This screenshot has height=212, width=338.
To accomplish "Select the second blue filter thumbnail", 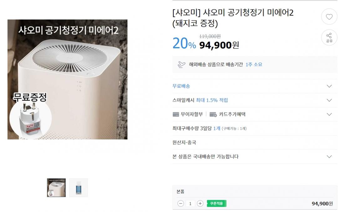I will [79, 188].
